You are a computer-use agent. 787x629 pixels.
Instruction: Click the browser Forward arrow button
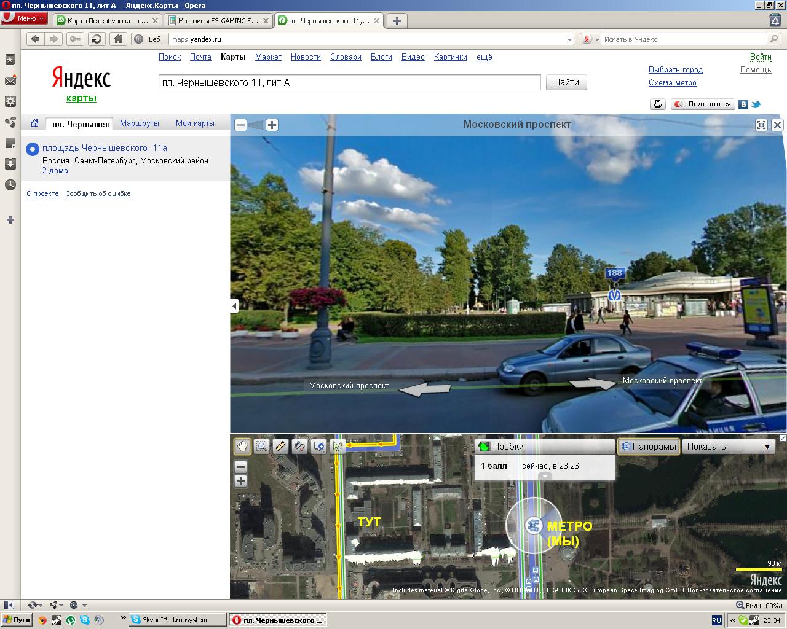54,39
